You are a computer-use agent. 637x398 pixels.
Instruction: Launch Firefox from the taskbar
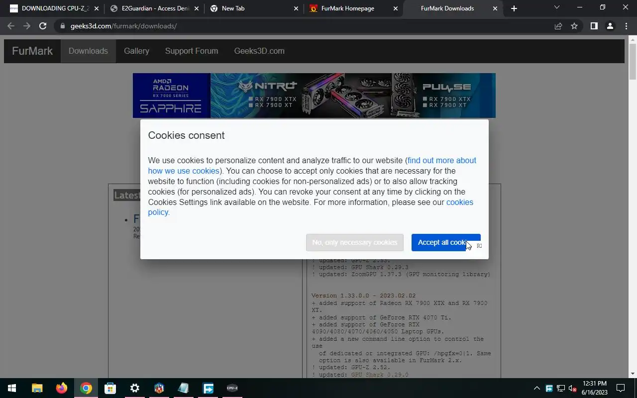tap(61, 388)
